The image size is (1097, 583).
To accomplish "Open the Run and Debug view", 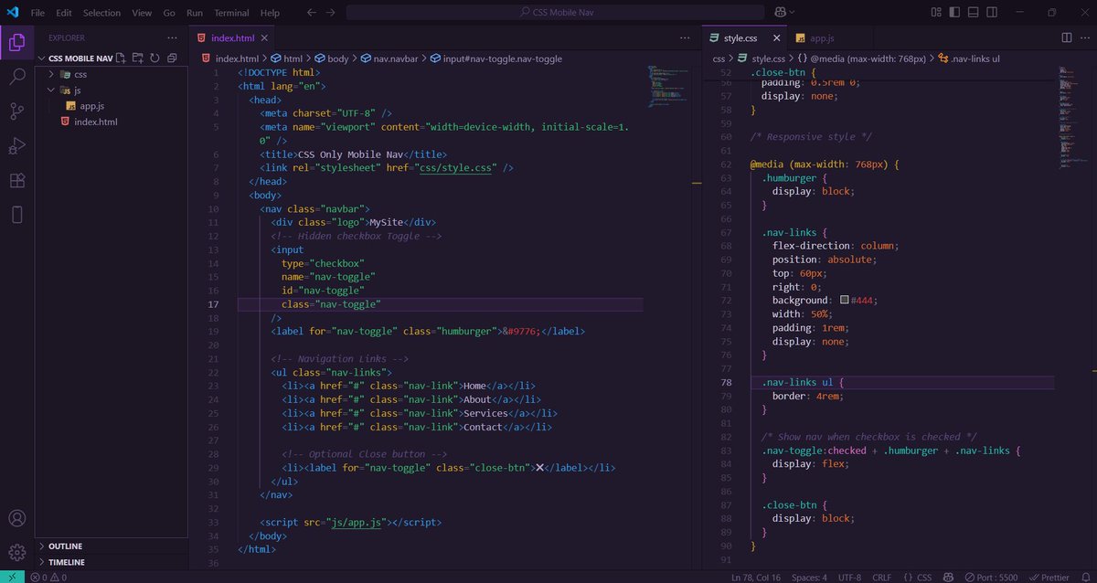I will (x=16, y=146).
